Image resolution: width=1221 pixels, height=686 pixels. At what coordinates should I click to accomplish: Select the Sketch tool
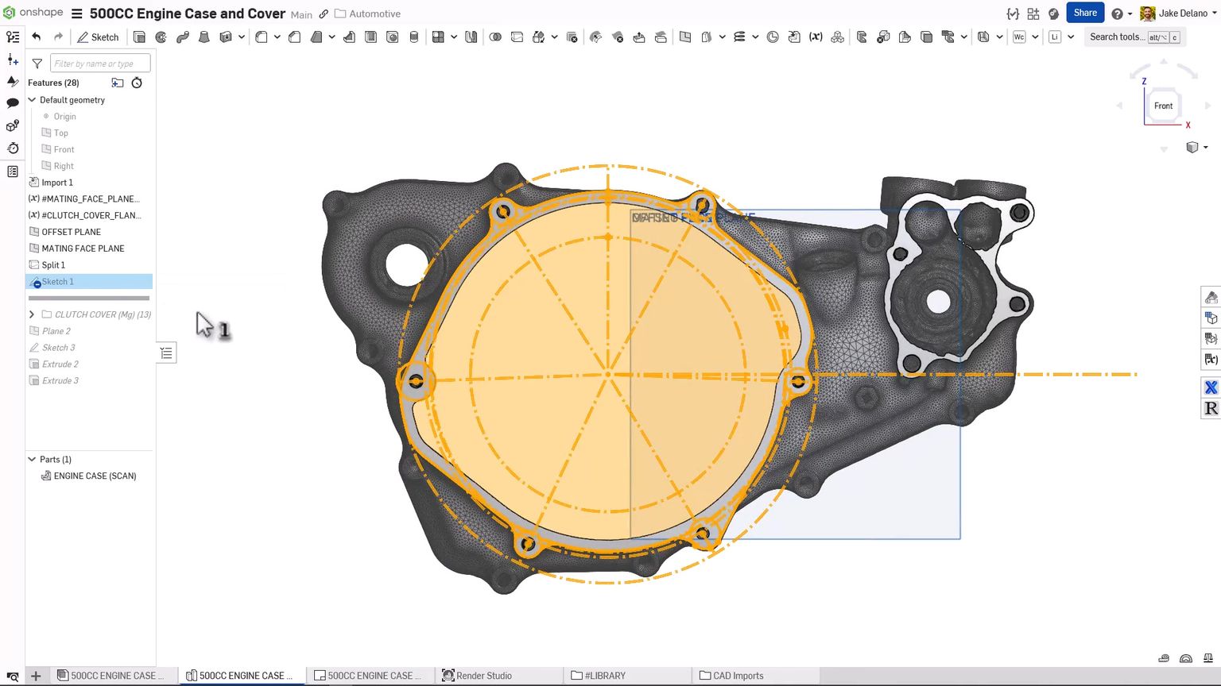pyautogui.click(x=98, y=37)
